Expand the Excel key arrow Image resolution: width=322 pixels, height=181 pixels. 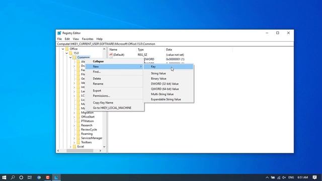point(70,146)
